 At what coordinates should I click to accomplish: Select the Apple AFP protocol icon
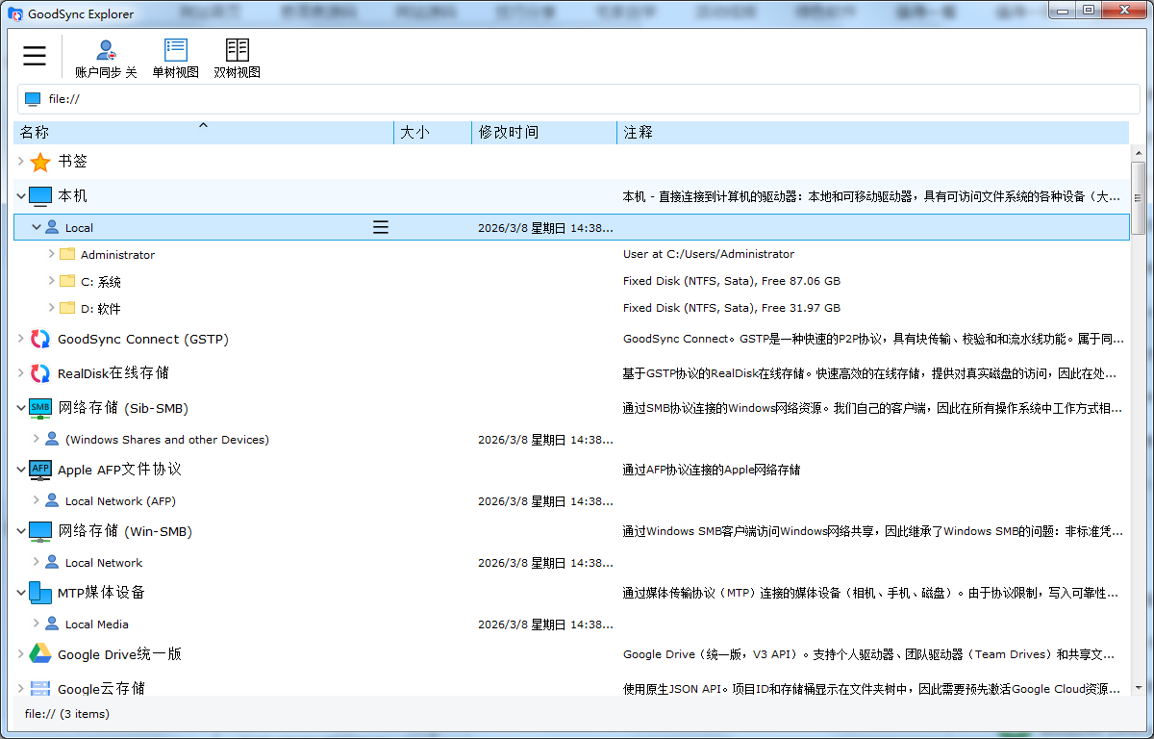click(x=40, y=470)
